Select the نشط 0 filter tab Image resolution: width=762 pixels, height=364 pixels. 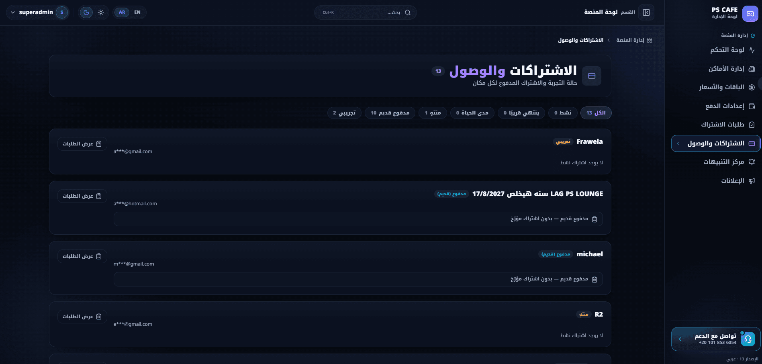click(x=563, y=113)
